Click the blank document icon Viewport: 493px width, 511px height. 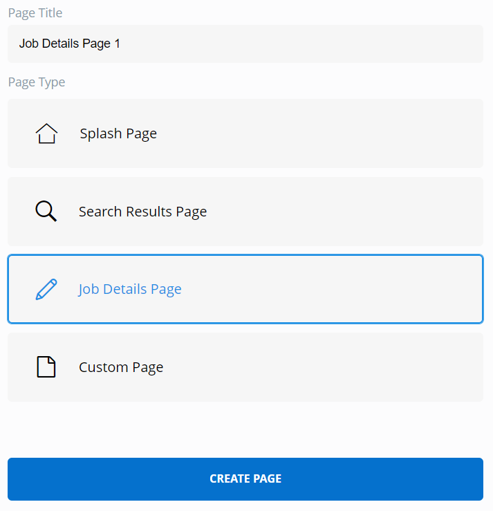tap(46, 366)
